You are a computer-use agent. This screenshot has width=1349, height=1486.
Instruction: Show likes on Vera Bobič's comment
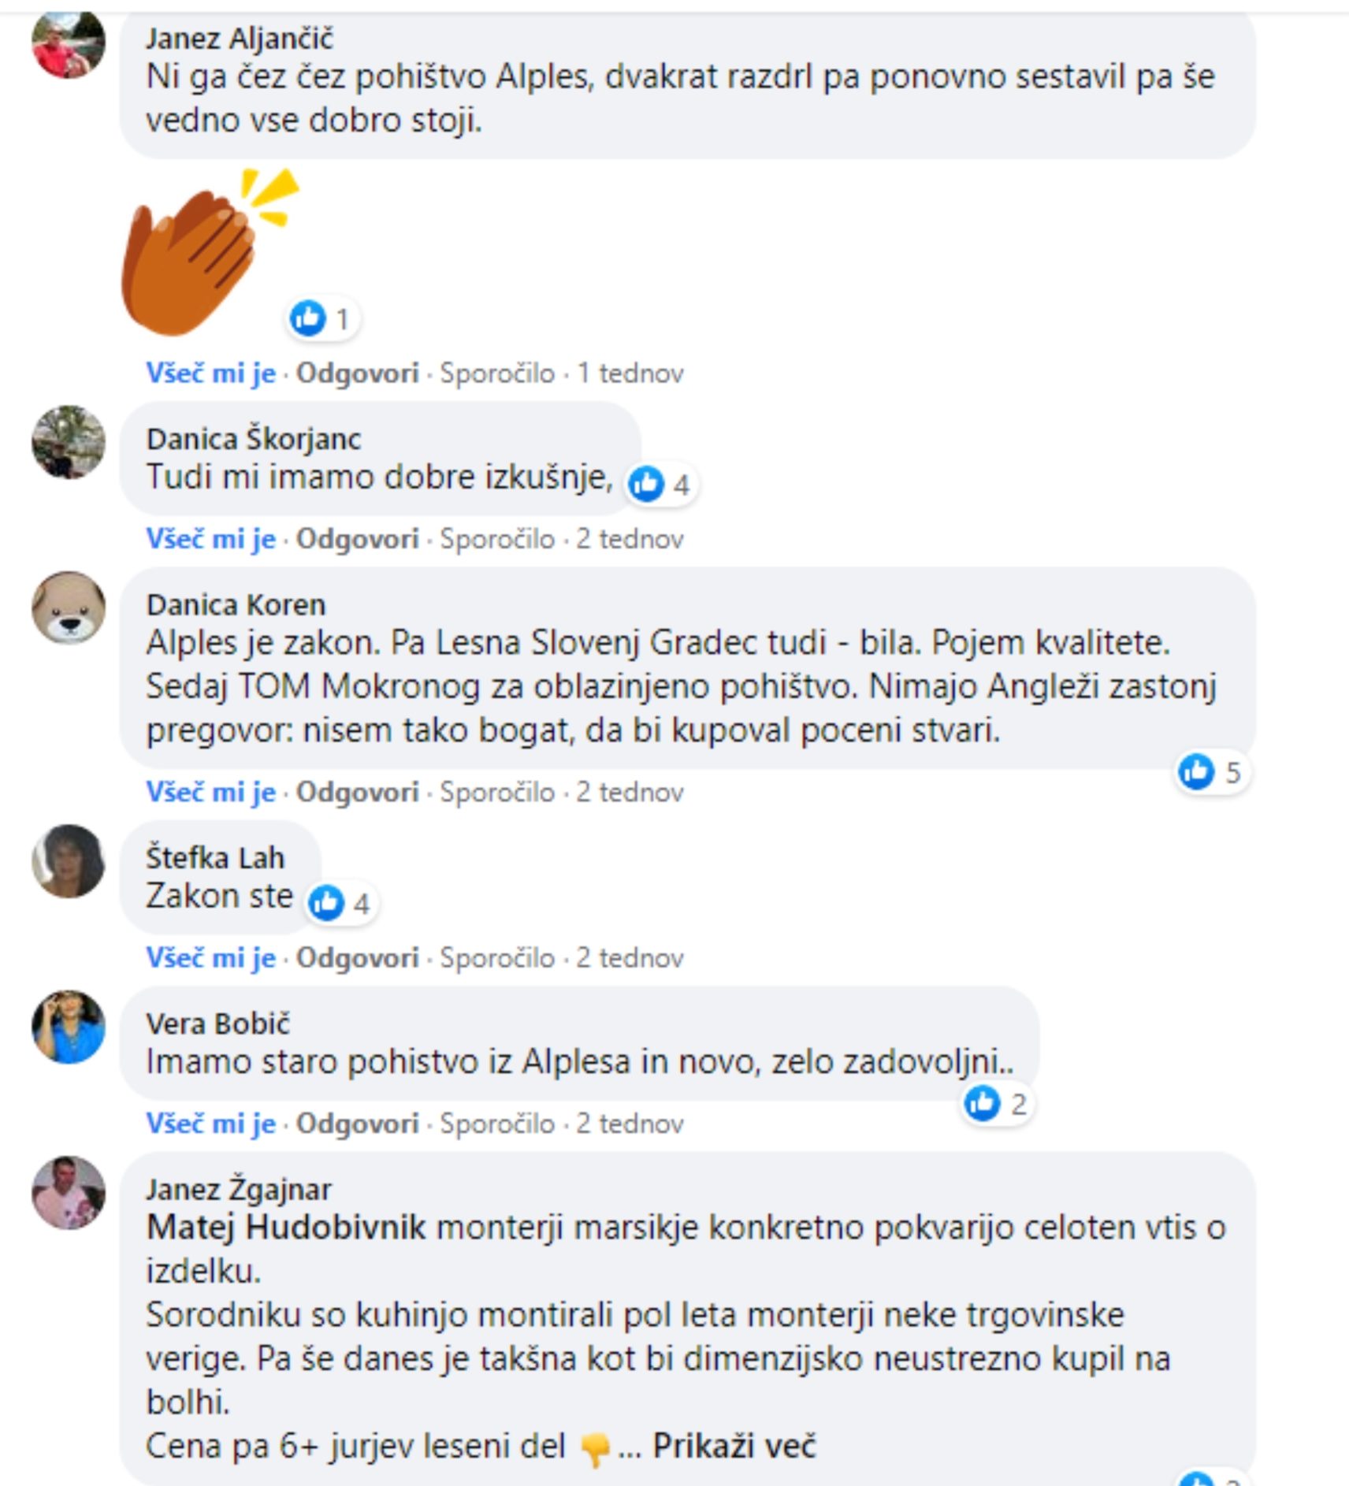coord(997,1104)
